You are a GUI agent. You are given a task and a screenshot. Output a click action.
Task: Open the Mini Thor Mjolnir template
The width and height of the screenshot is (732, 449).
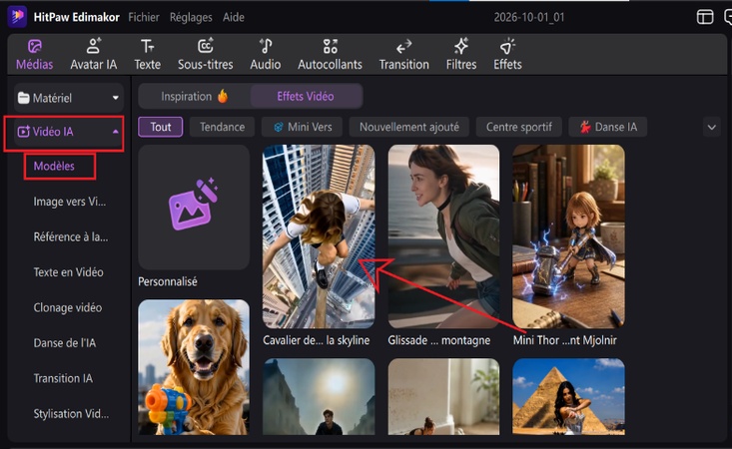[568, 236]
